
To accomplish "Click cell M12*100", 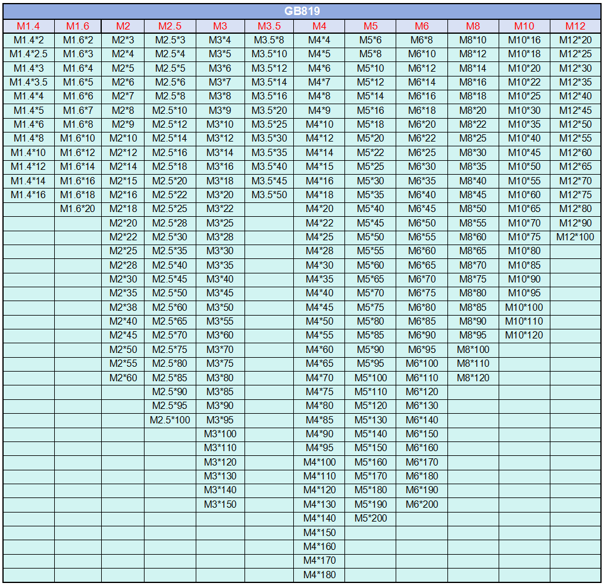I will tap(575, 237).
